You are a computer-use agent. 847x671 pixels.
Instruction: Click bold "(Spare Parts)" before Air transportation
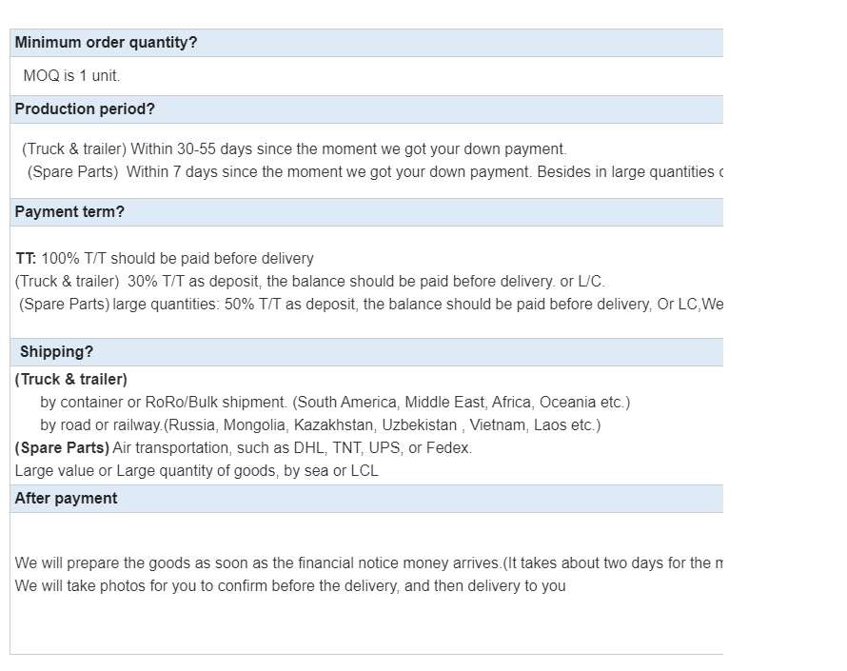[62, 448]
